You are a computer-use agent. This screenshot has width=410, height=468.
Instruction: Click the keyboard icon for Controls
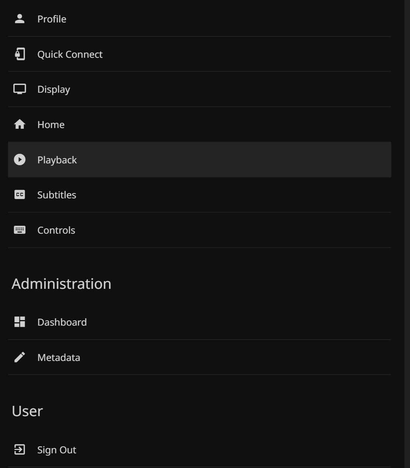pos(20,230)
